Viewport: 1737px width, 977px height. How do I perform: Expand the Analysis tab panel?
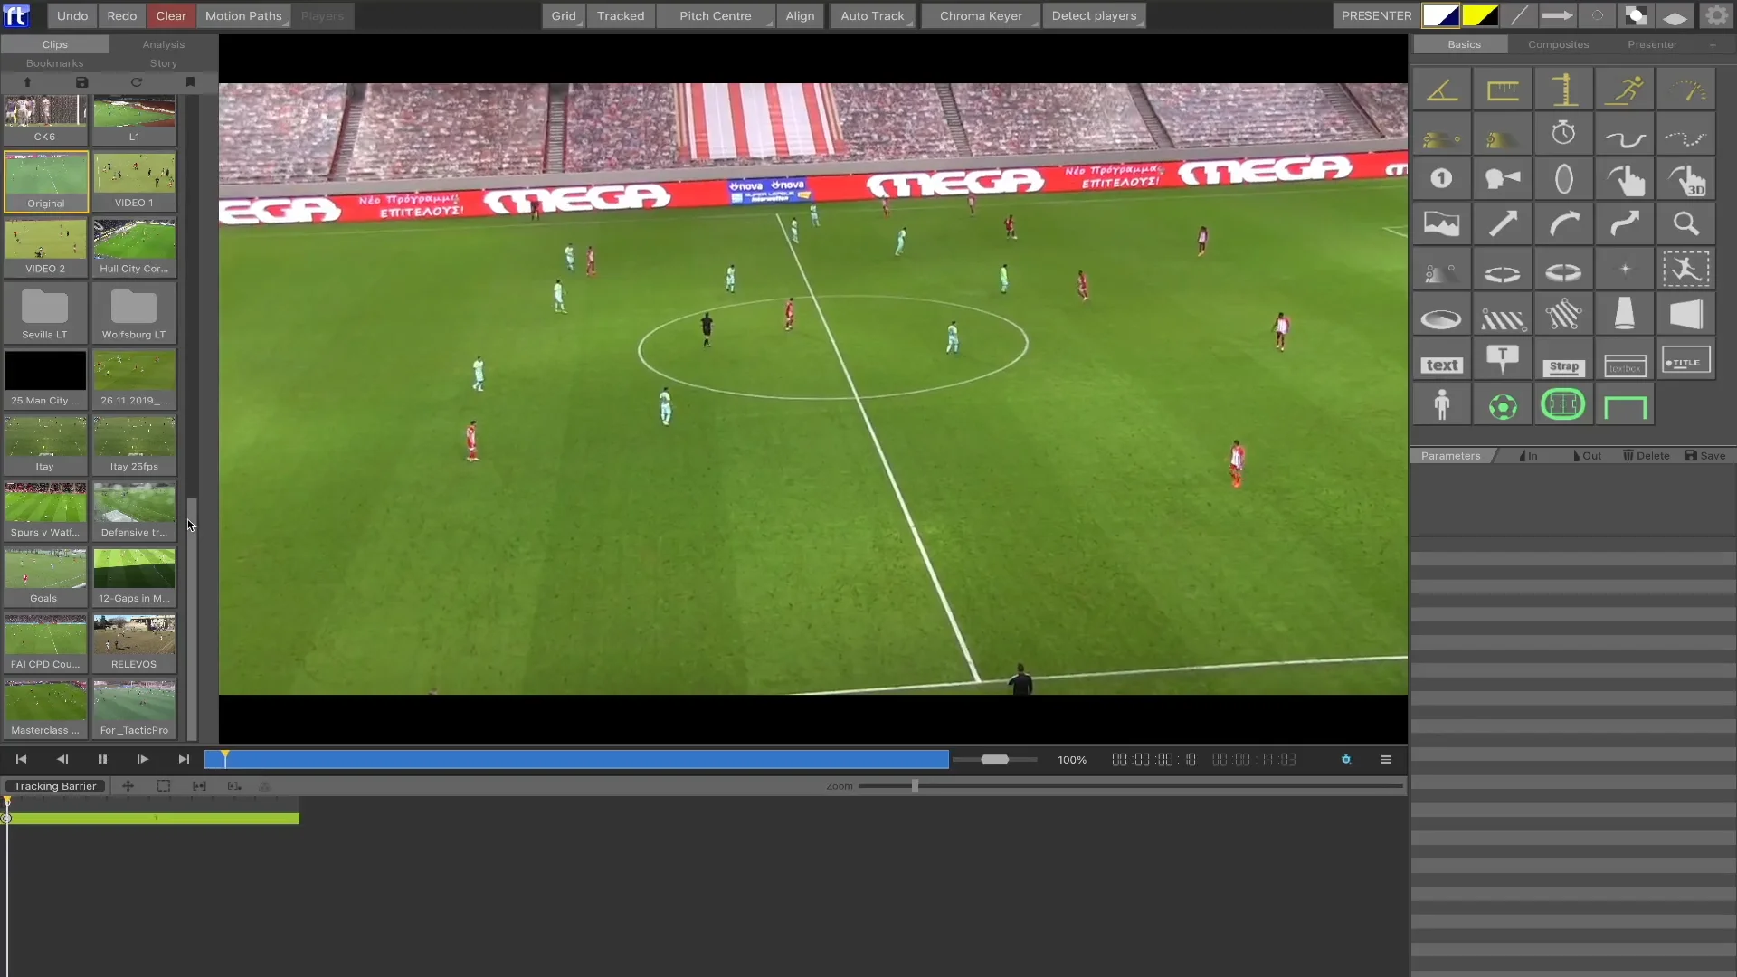pyautogui.click(x=162, y=44)
